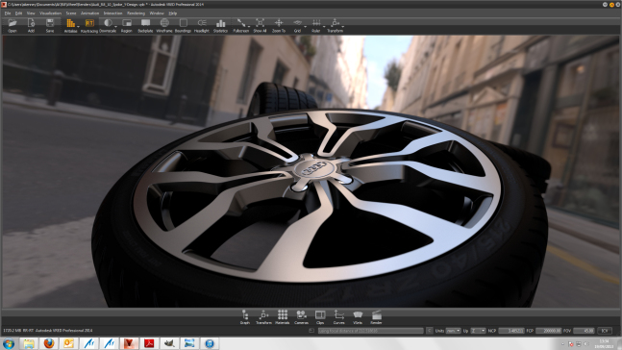Open the View menu

click(x=31, y=13)
